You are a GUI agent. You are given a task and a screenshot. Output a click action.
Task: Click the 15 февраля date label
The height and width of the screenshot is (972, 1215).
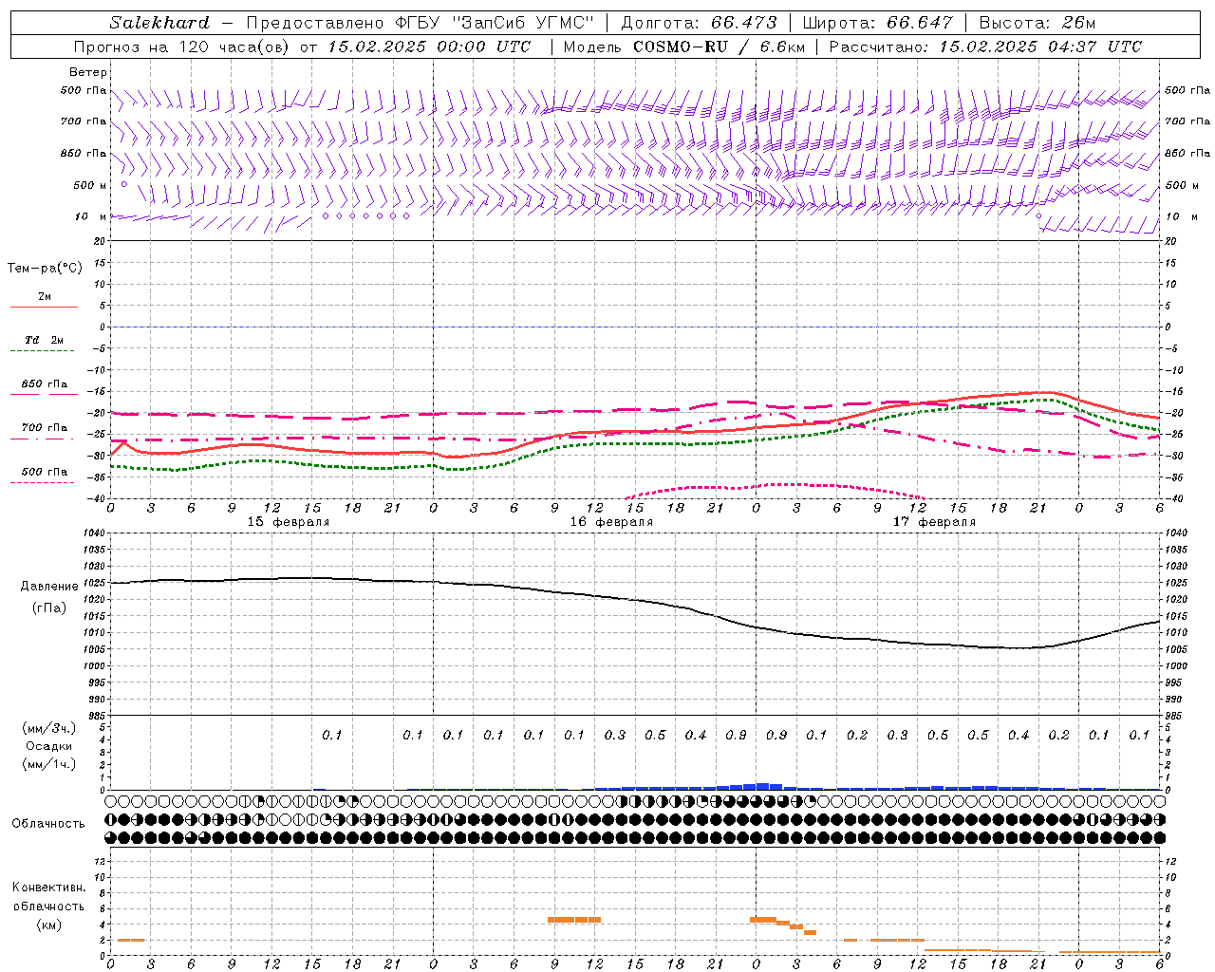(x=289, y=522)
